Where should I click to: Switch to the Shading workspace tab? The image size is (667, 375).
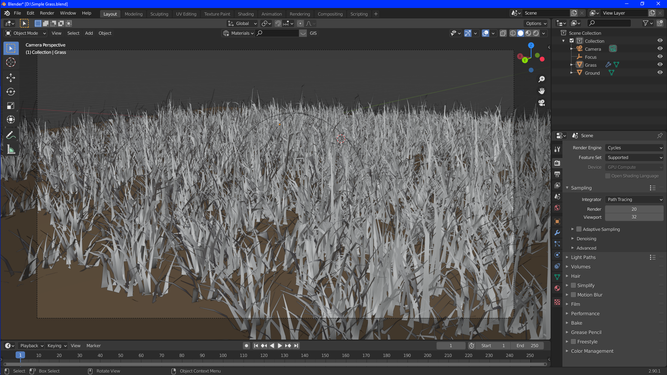(x=246, y=14)
